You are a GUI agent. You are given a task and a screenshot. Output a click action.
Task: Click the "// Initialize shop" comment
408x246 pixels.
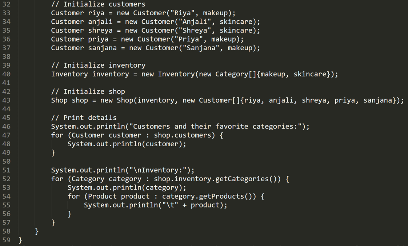[88, 92]
